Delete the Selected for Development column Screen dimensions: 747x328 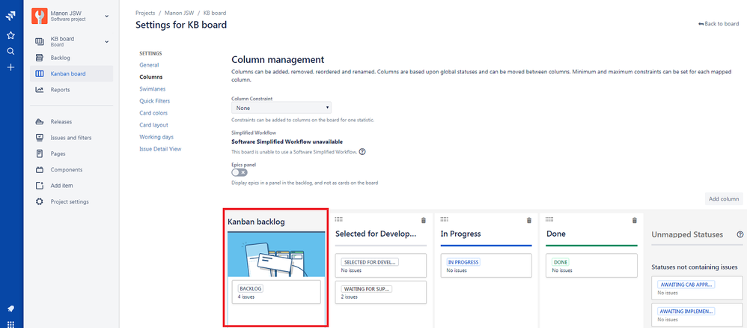tap(424, 220)
